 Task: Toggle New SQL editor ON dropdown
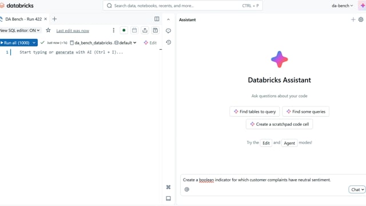20,30
